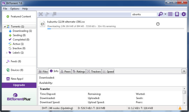Click the green Seeding up-arrow icon

coord(10,35)
